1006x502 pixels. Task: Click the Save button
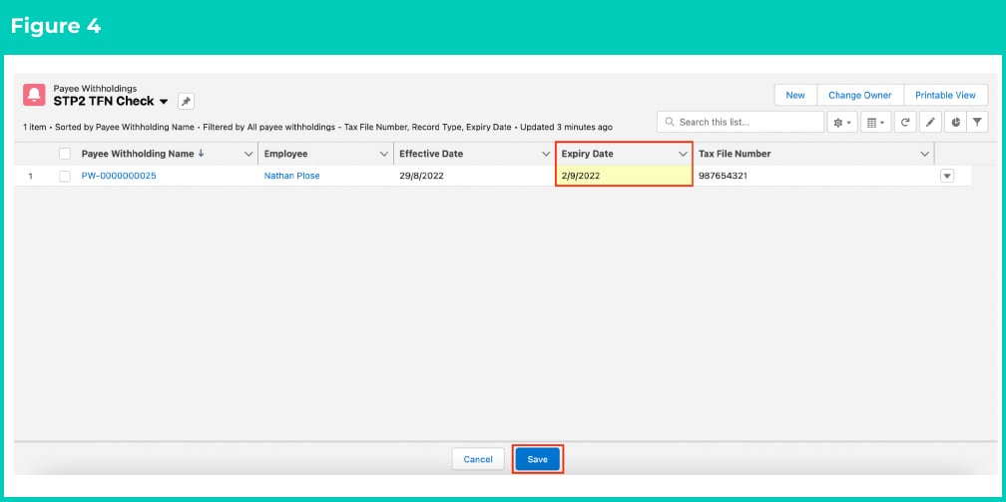(538, 459)
